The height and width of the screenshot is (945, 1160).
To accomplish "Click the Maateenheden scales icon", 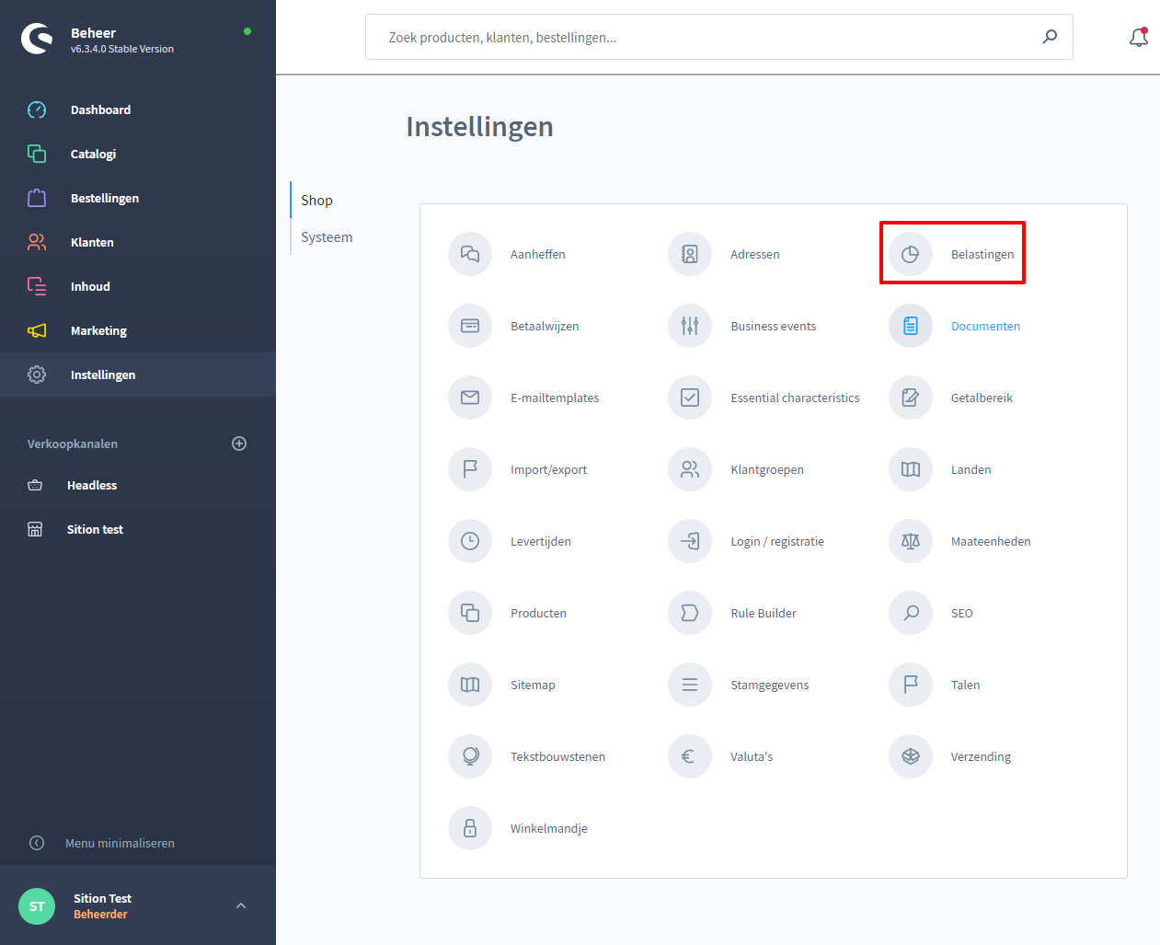I will 910,541.
